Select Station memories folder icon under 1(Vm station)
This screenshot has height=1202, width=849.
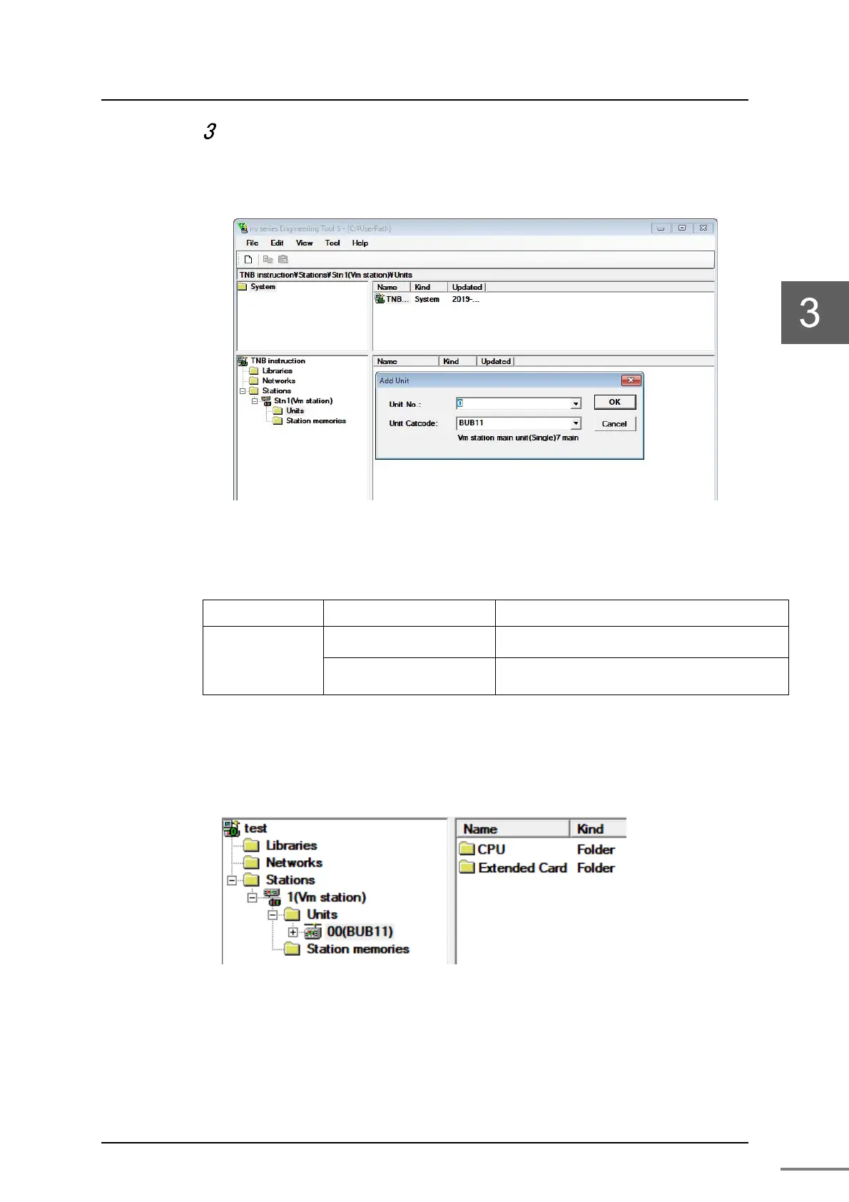point(292,949)
